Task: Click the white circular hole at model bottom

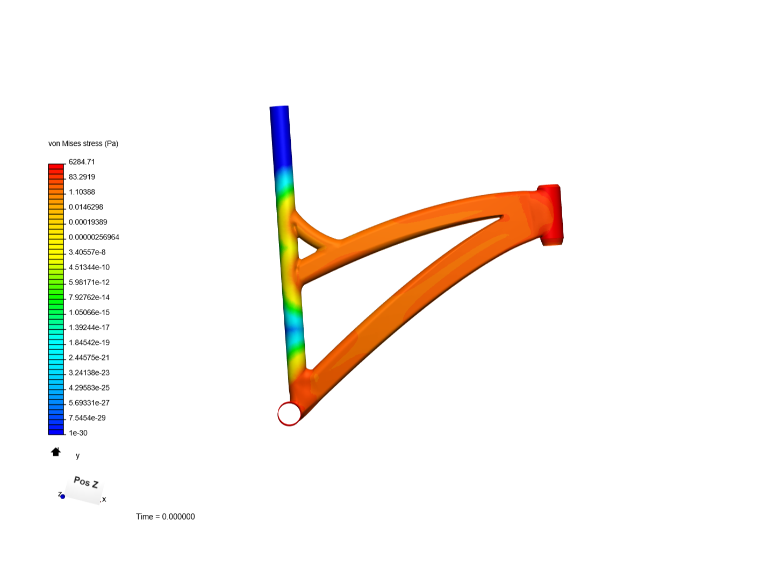Action: coord(289,414)
